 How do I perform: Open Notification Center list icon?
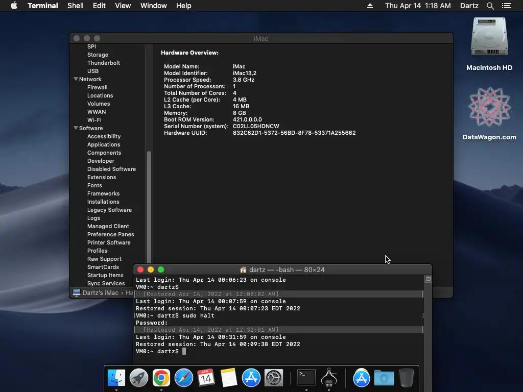pos(506,6)
